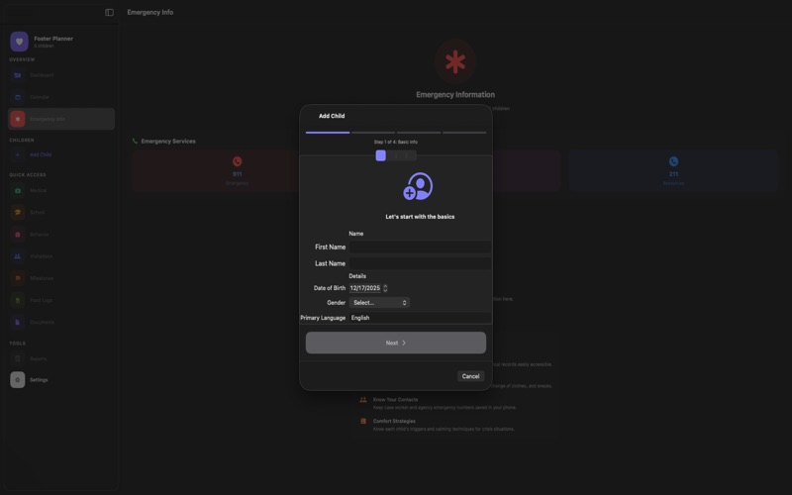Viewport: 792px width, 495px height.
Task: Click the Comfort Strategies tip title
Action: (x=394, y=421)
